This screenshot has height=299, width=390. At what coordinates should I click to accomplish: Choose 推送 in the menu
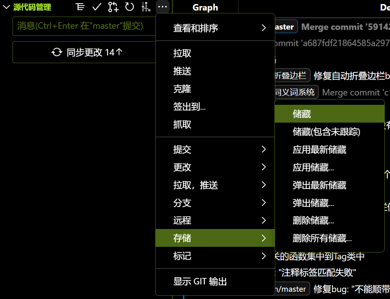[182, 71]
